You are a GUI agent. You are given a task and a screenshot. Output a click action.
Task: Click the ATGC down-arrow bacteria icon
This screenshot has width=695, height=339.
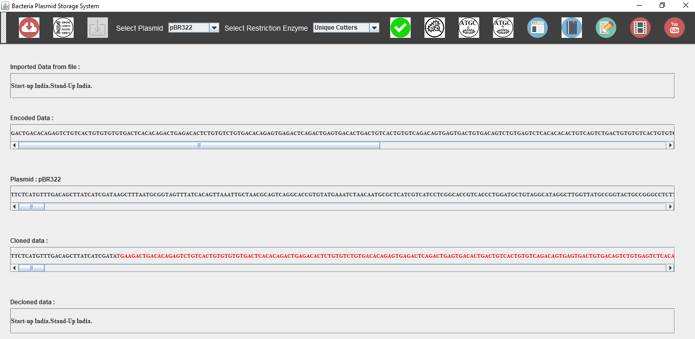(469, 28)
